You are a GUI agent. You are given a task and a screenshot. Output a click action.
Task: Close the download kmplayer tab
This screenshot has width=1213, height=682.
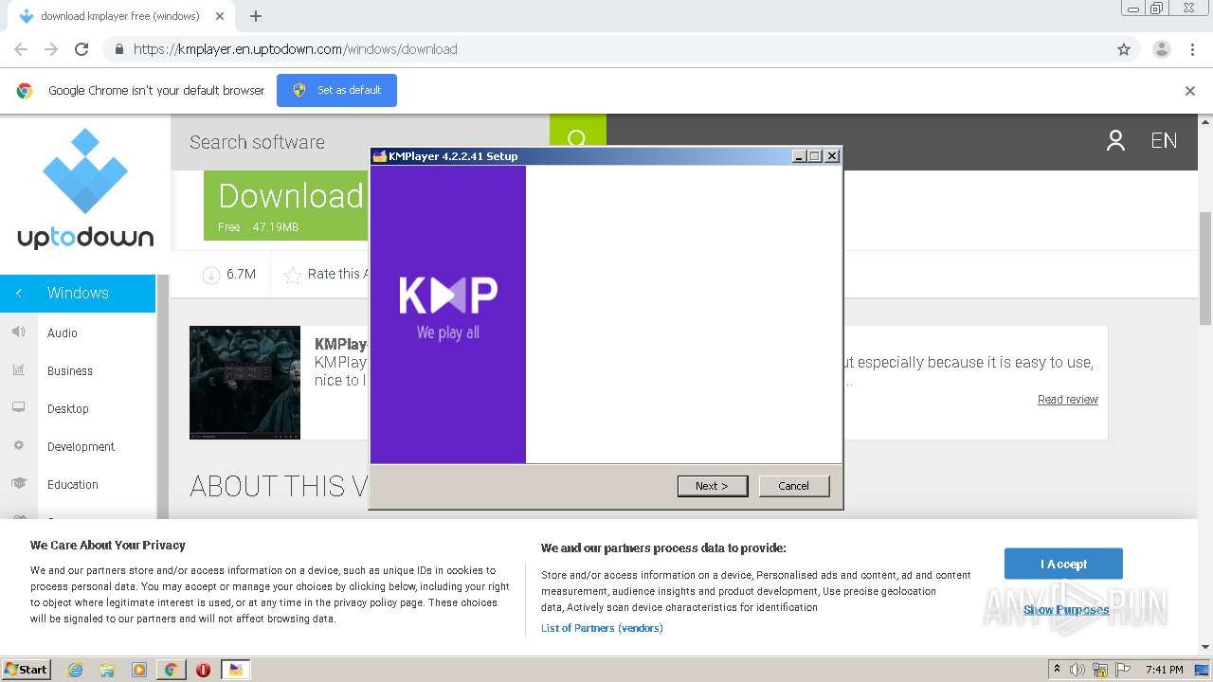(x=220, y=16)
